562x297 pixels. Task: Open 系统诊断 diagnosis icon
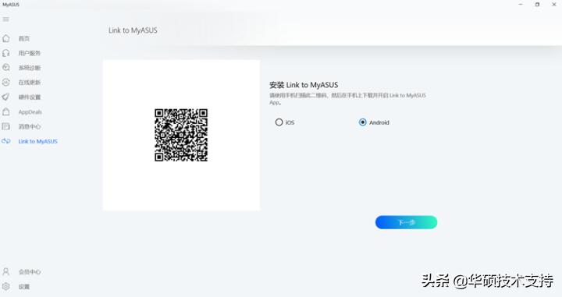(x=6, y=68)
